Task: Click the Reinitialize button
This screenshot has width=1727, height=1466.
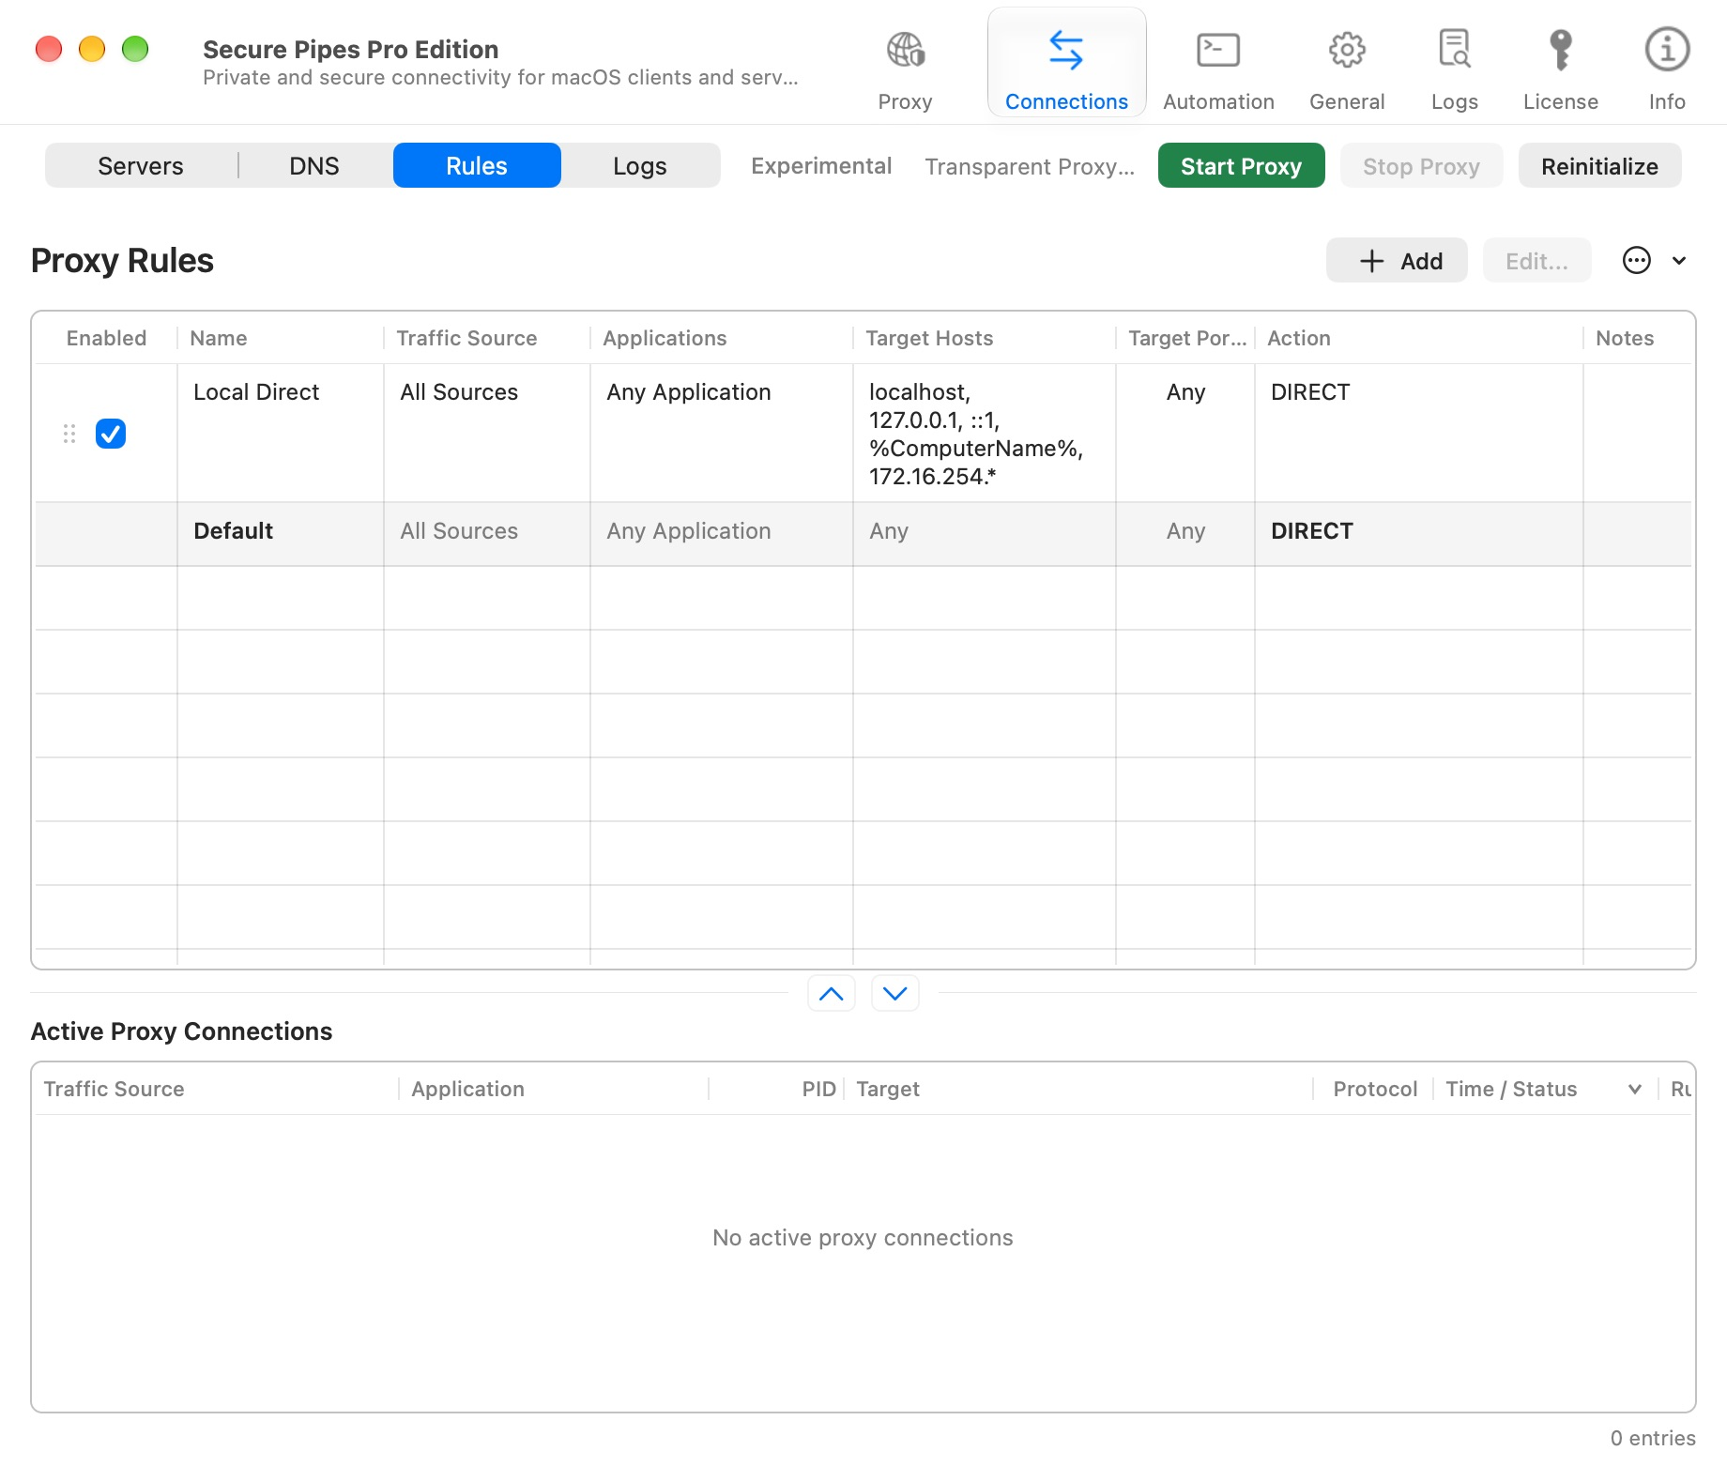Action: coord(1599,165)
